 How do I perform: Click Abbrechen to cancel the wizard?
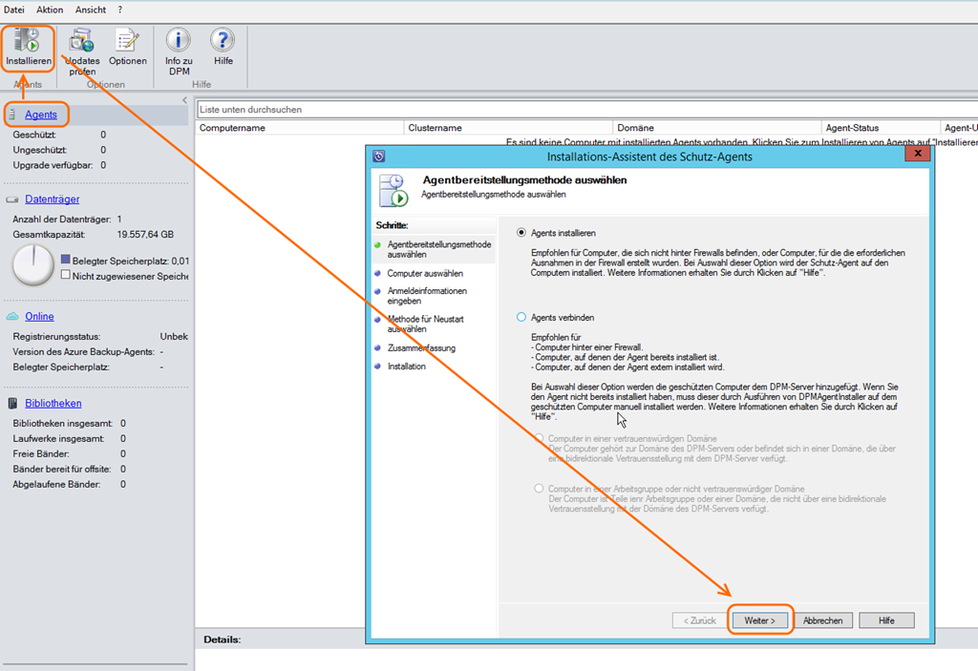click(822, 620)
